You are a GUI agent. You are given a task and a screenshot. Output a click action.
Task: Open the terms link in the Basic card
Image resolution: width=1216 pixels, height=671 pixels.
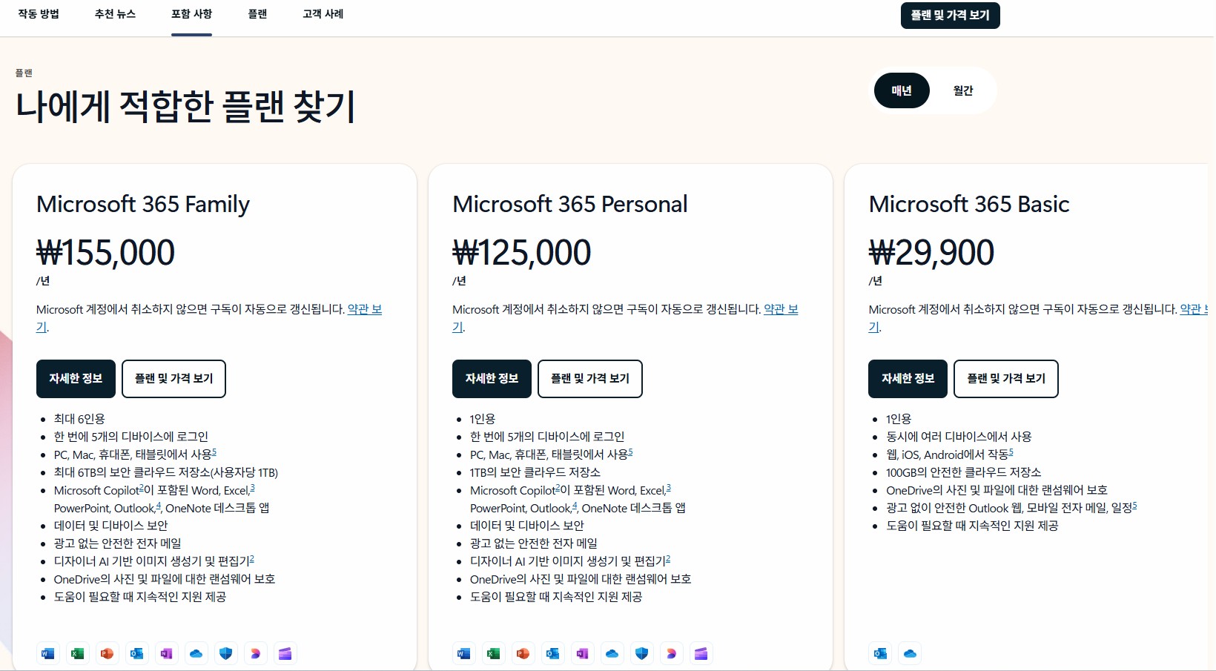pyautogui.click(x=1194, y=309)
